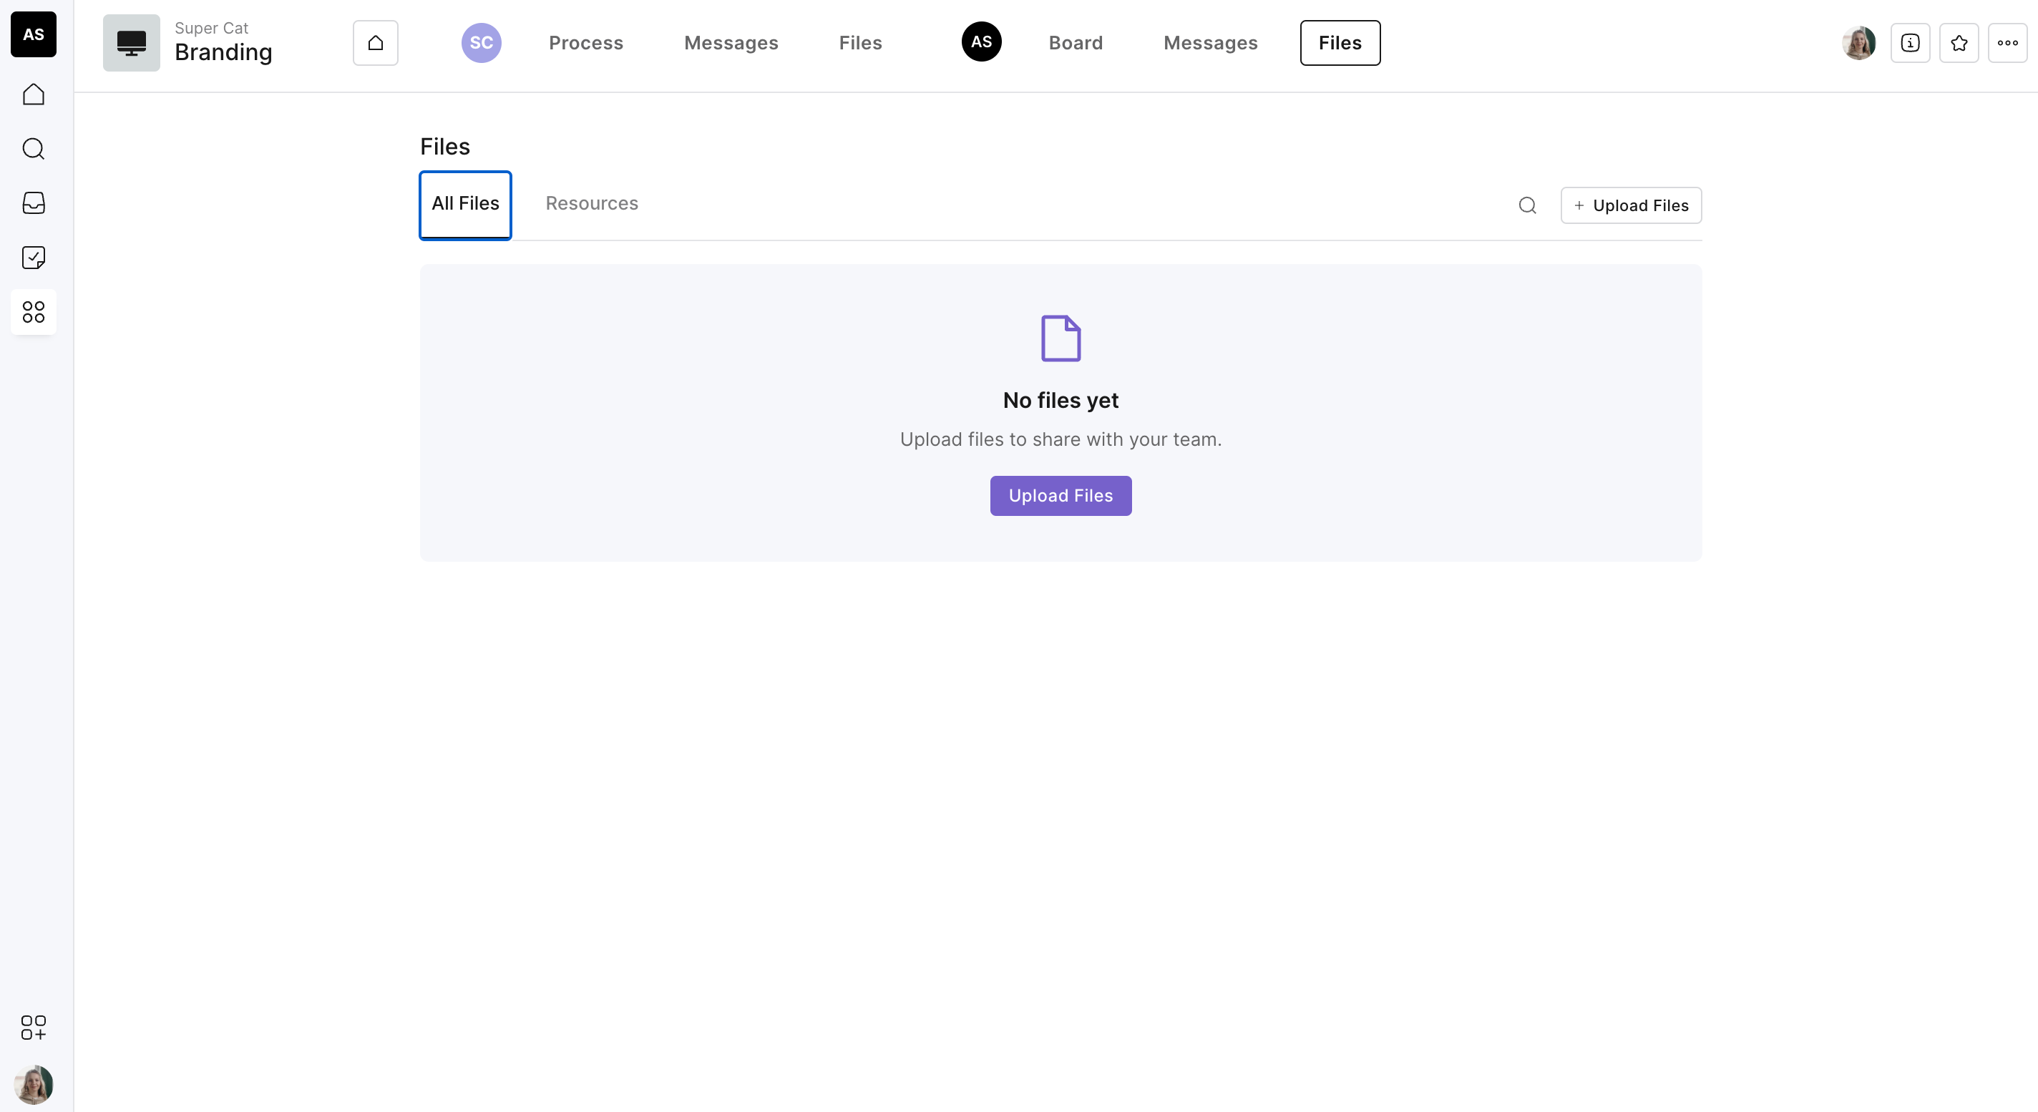Open the Home icon in left sidebar
The height and width of the screenshot is (1112, 2038).
tap(33, 94)
